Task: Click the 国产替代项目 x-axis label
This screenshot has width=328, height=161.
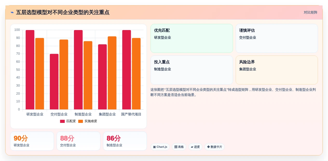Action: tap(131, 114)
